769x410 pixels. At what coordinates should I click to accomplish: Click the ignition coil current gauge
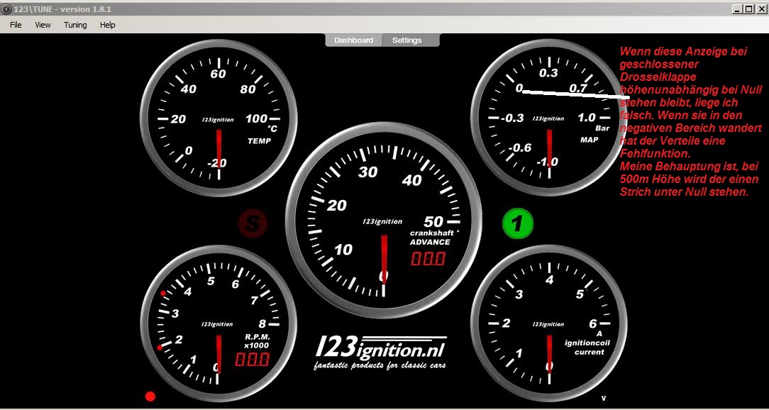(x=548, y=318)
